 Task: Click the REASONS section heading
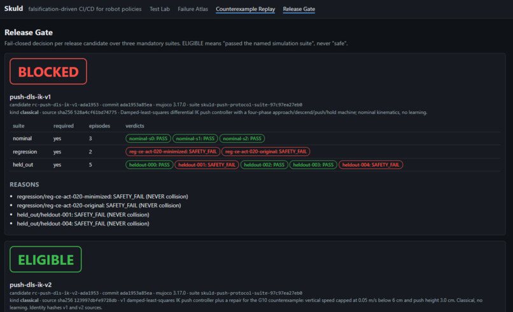coord(24,185)
